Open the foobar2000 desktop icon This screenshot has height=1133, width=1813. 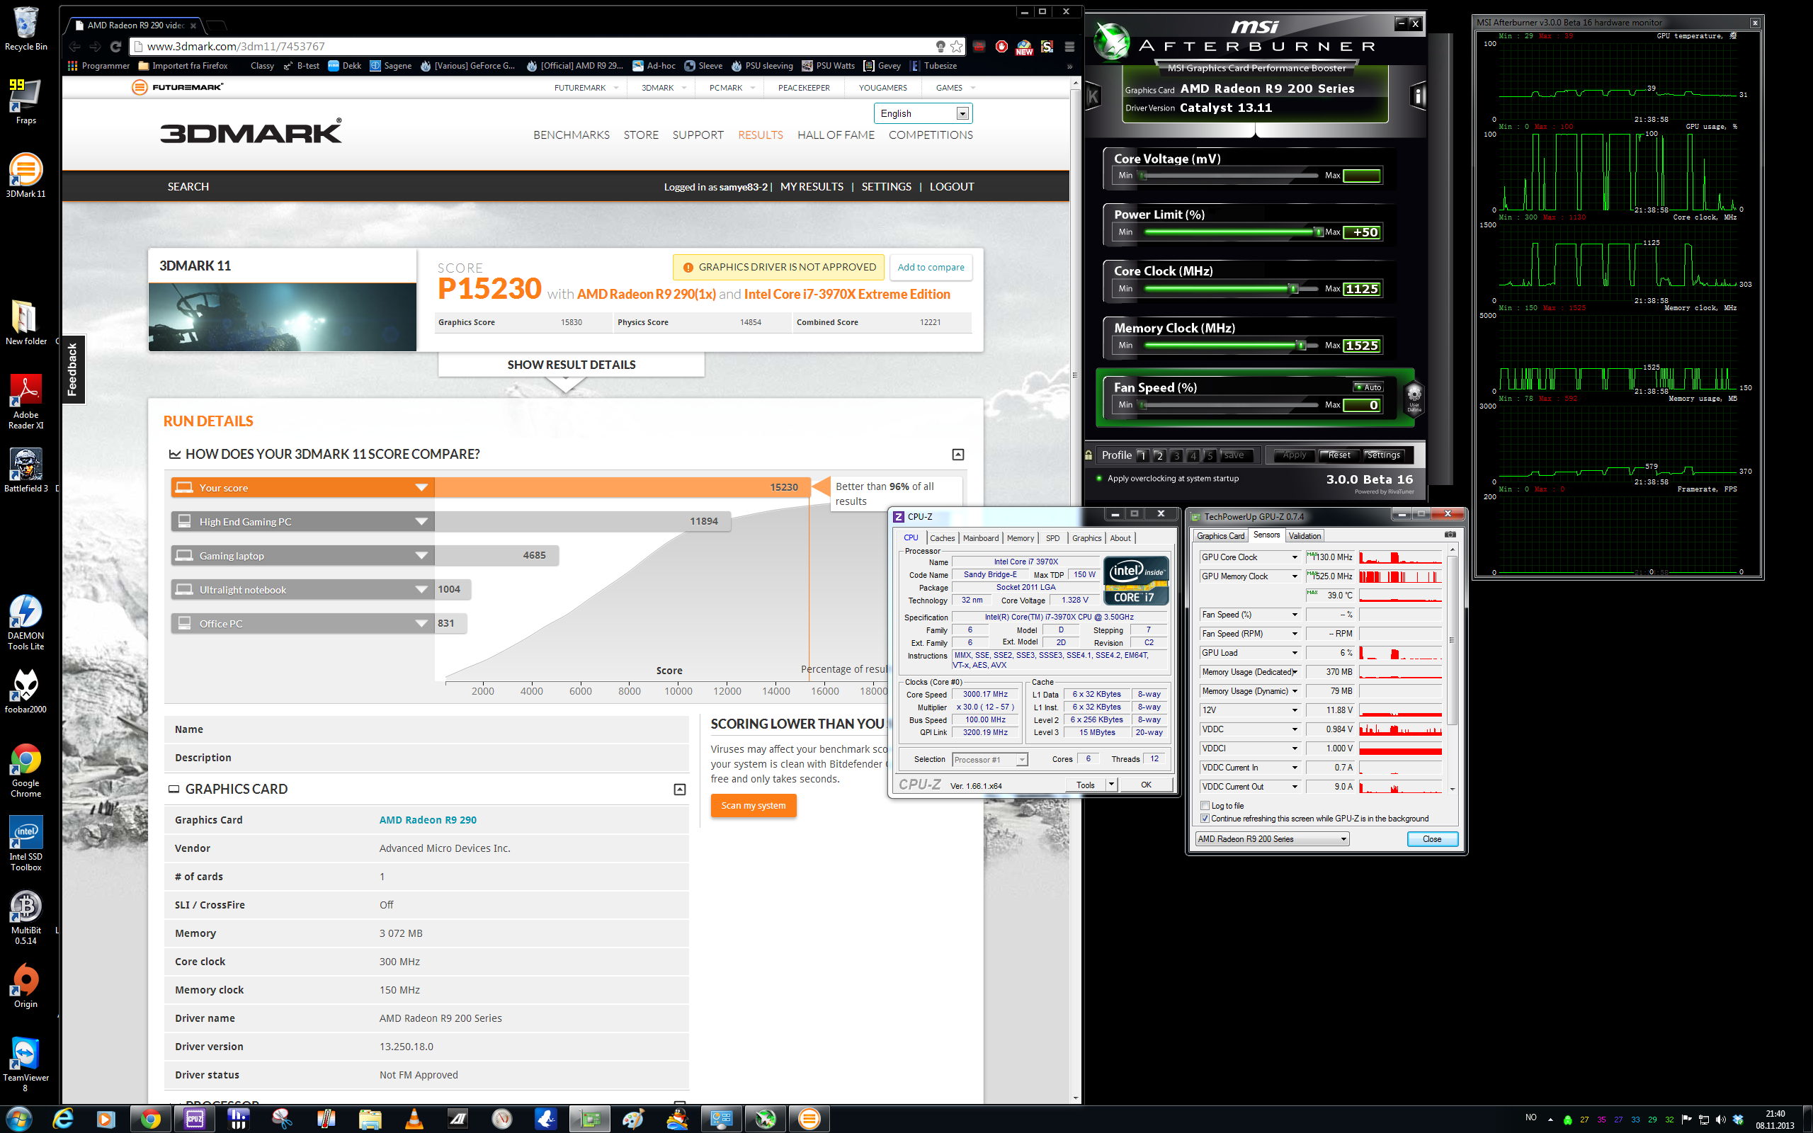pyautogui.click(x=25, y=690)
